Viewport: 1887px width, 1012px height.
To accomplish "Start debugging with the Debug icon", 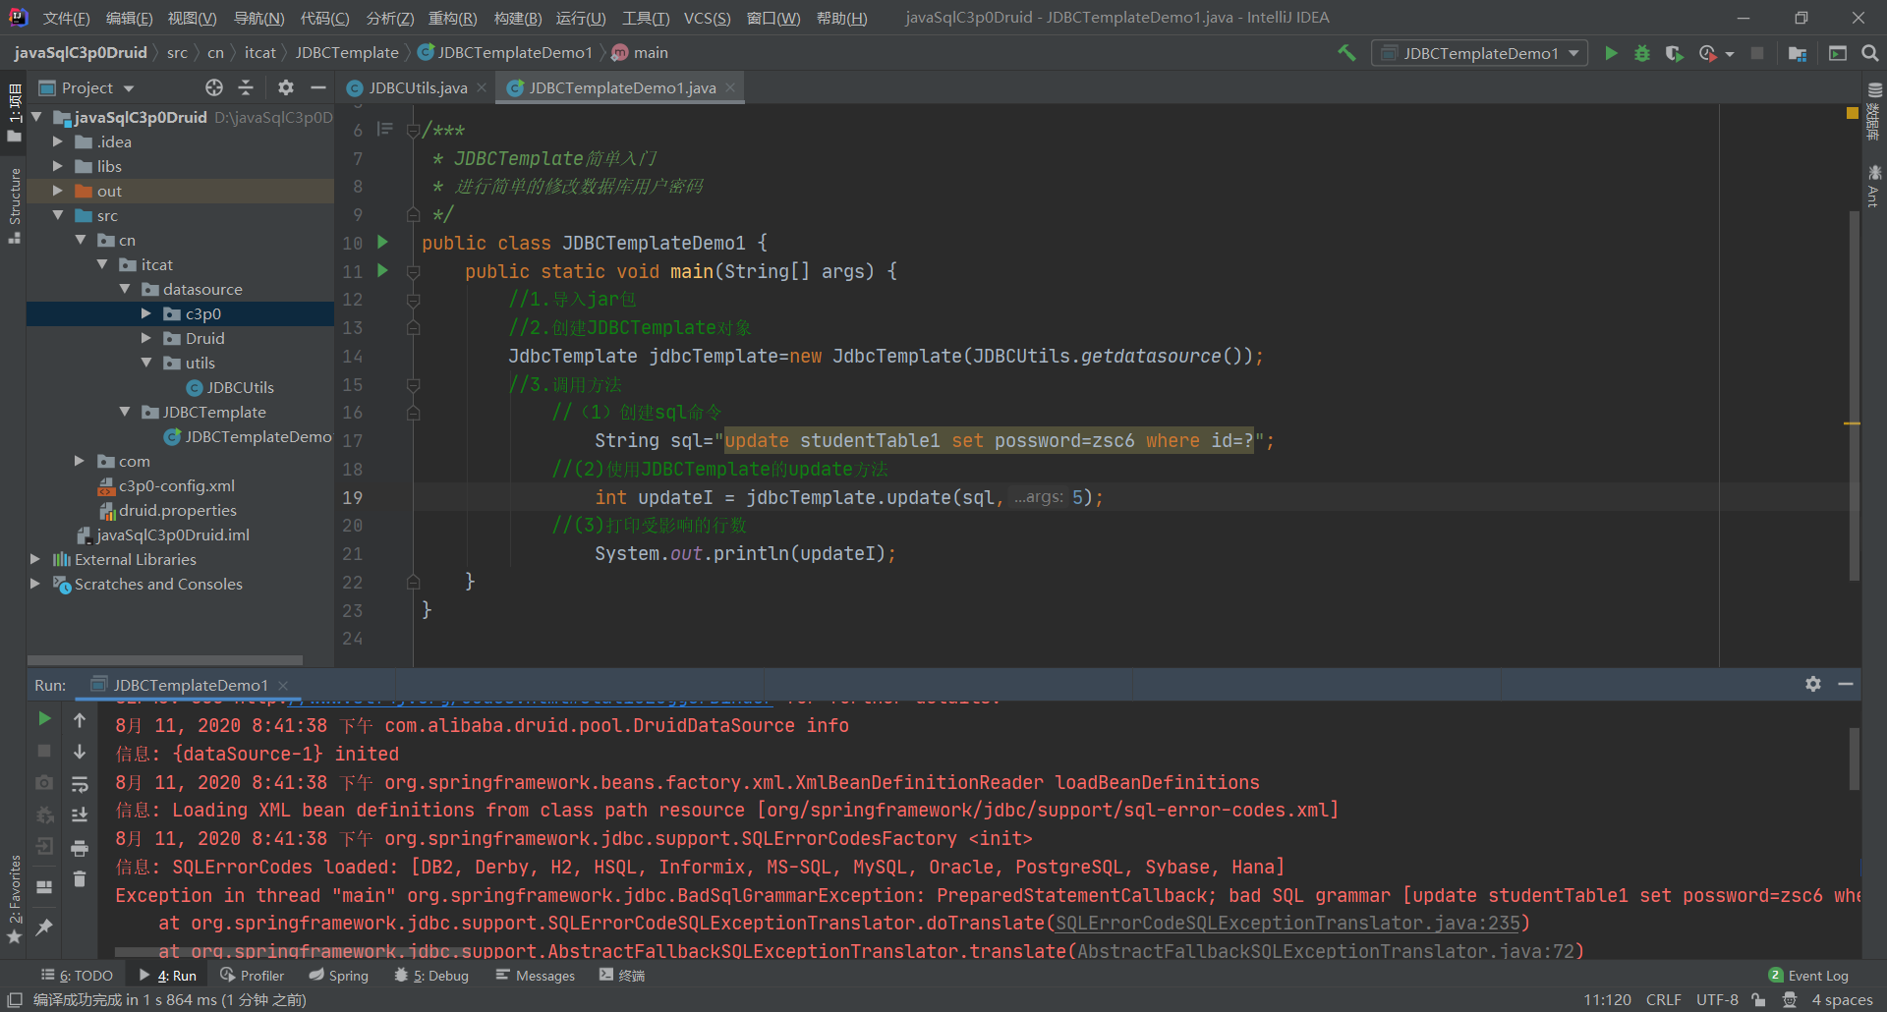I will 1642,53.
